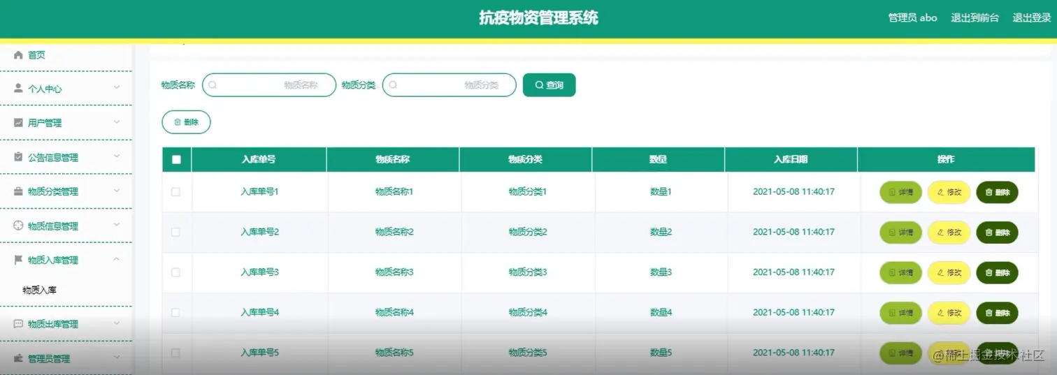Expand the 个人中心 chevron
Screen dimensions: 1057x375
click(117, 88)
